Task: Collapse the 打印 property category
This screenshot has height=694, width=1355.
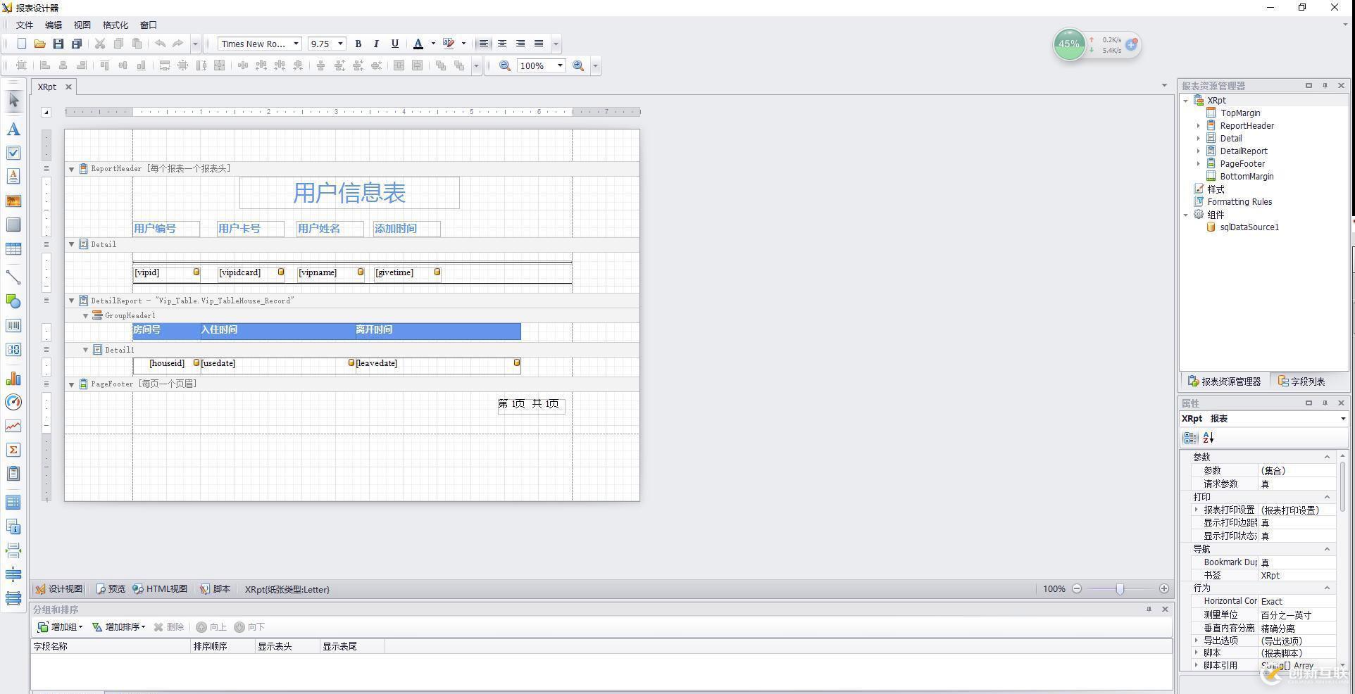Action: (x=1327, y=498)
